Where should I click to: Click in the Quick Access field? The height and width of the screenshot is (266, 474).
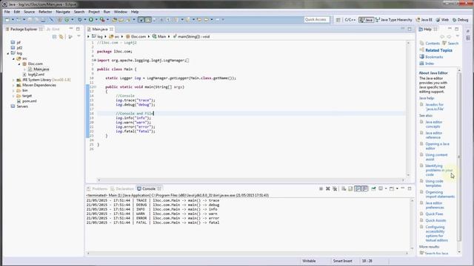(x=316, y=20)
